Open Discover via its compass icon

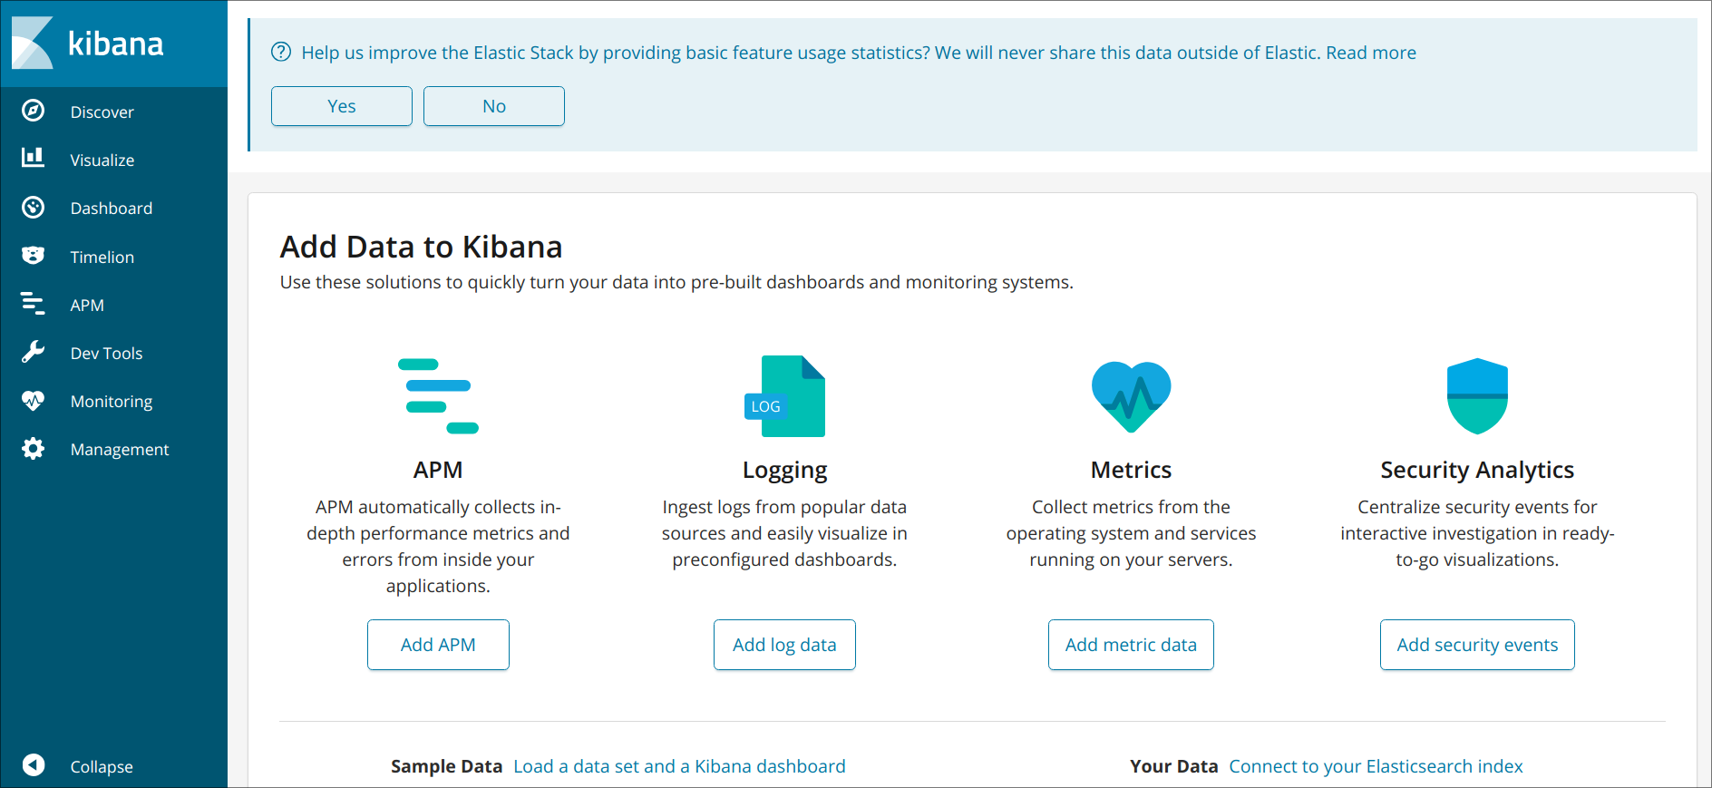click(x=34, y=111)
